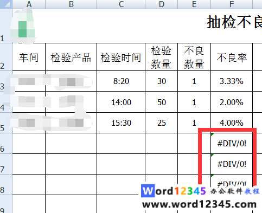Click the 不良率 header cell
Viewport: 262px width, 213px height.
pos(232,57)
